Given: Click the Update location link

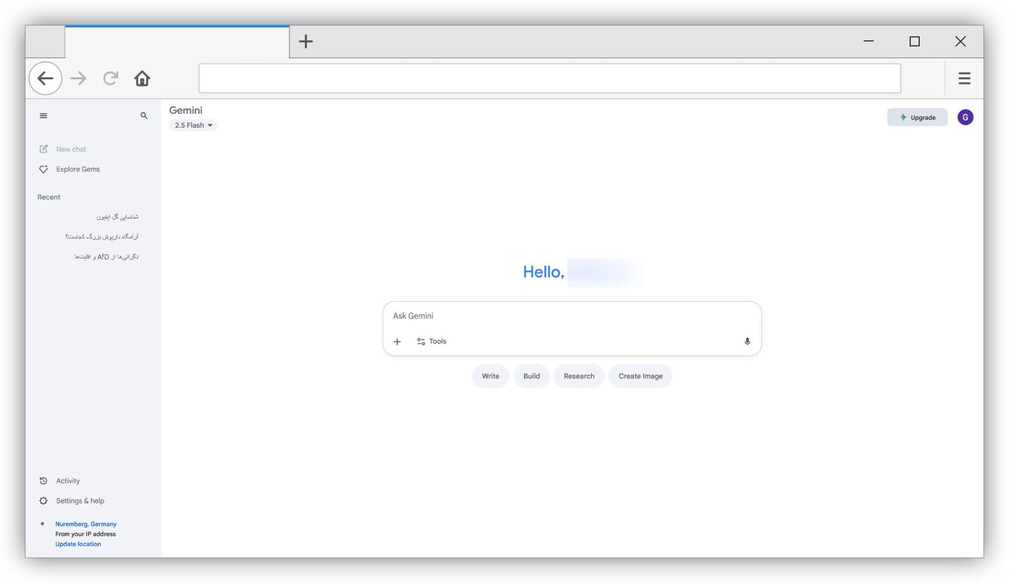Looking at the screenshot, I should pyautogui.click(x=78, y=544).
